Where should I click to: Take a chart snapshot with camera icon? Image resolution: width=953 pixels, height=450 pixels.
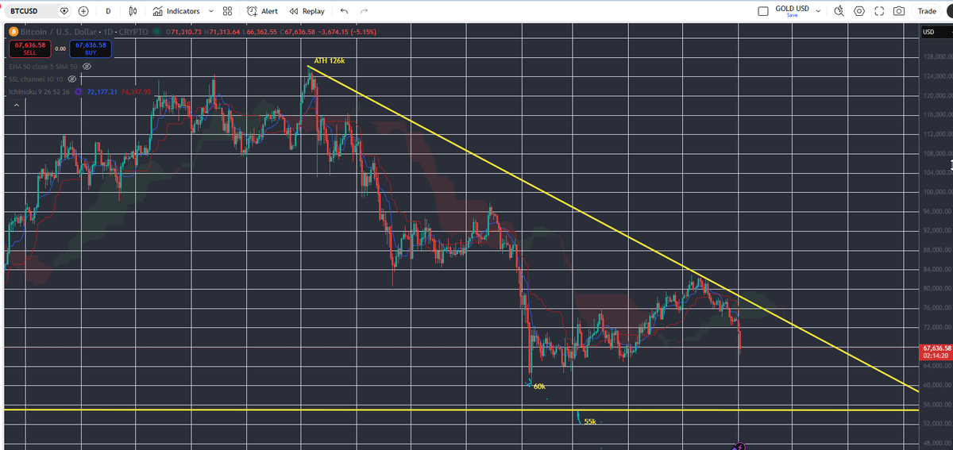tap(899, 11)
